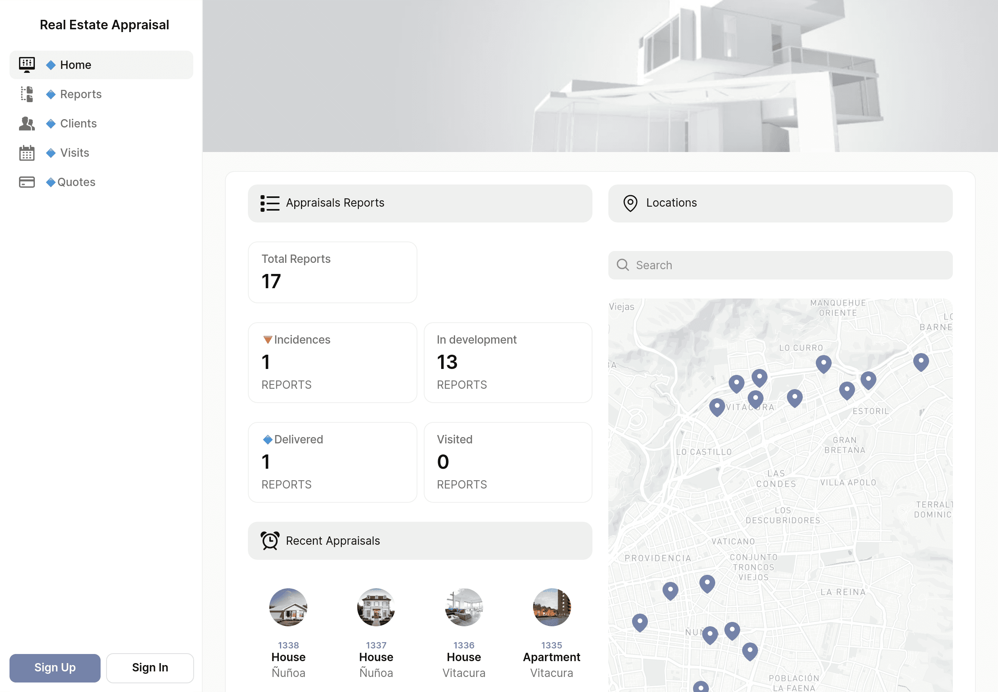Click the Sign In button
The height and width of the screenshot is (692, 998).
click(150, 668)
